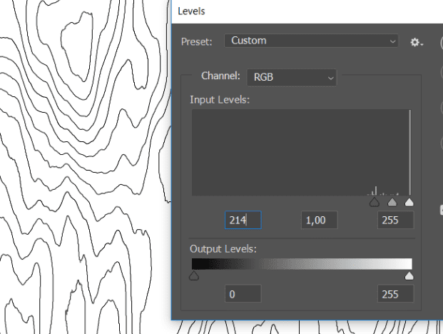Click the Input Levels label

click(220, 100)
